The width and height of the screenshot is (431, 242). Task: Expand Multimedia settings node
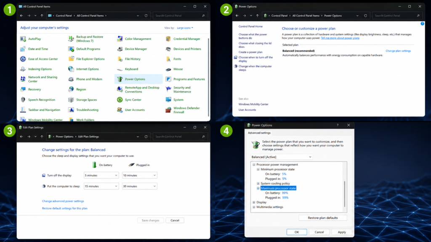[254, 207]
